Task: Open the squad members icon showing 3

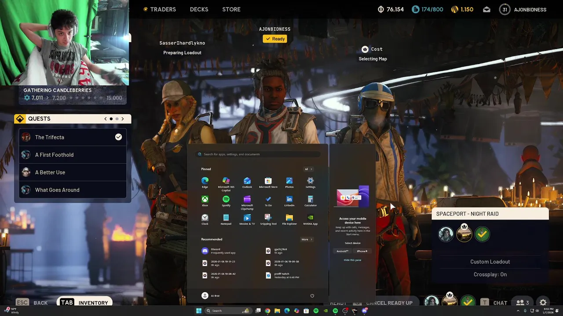Action: (x=523, y=302)
